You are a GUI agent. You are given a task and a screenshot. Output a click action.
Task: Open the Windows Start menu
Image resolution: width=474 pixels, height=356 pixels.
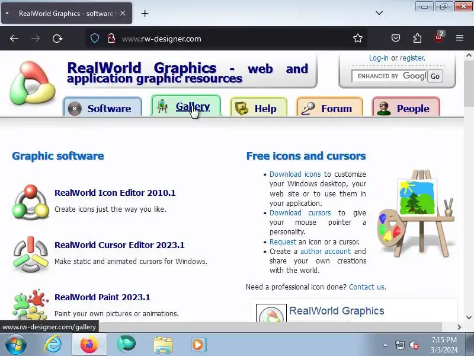[x=15, y=345]
